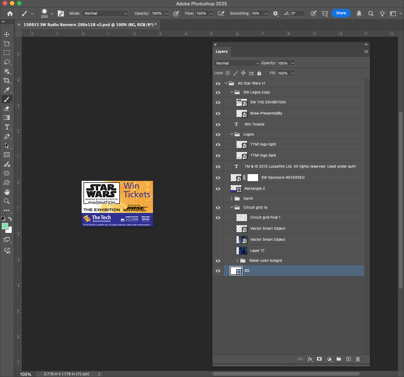Select the Path Selection tool
This screenshot has height=377, width=404.
pos(7,146)
